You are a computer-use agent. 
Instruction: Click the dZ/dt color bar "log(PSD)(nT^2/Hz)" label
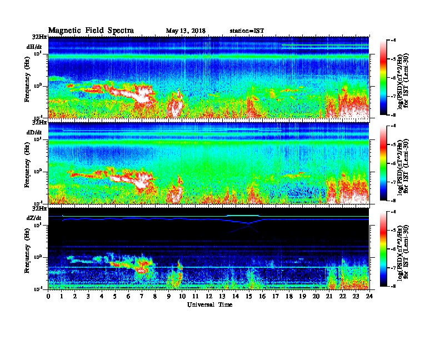(x=400, y=253)
